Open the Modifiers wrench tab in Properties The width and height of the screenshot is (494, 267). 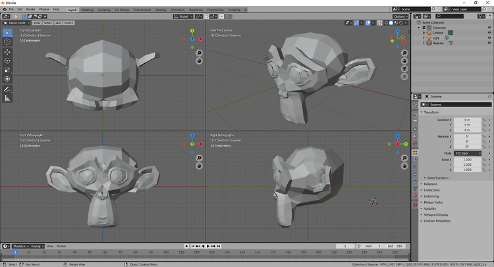click(x=415, y=160)
